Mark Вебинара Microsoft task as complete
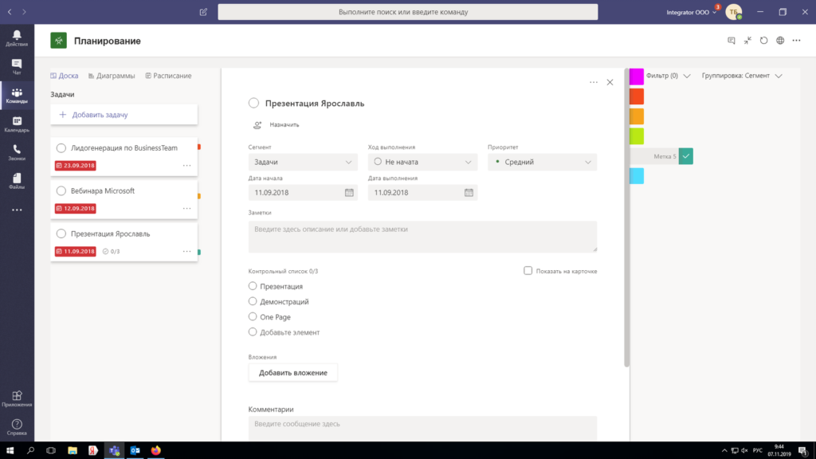 coord(61,191)
